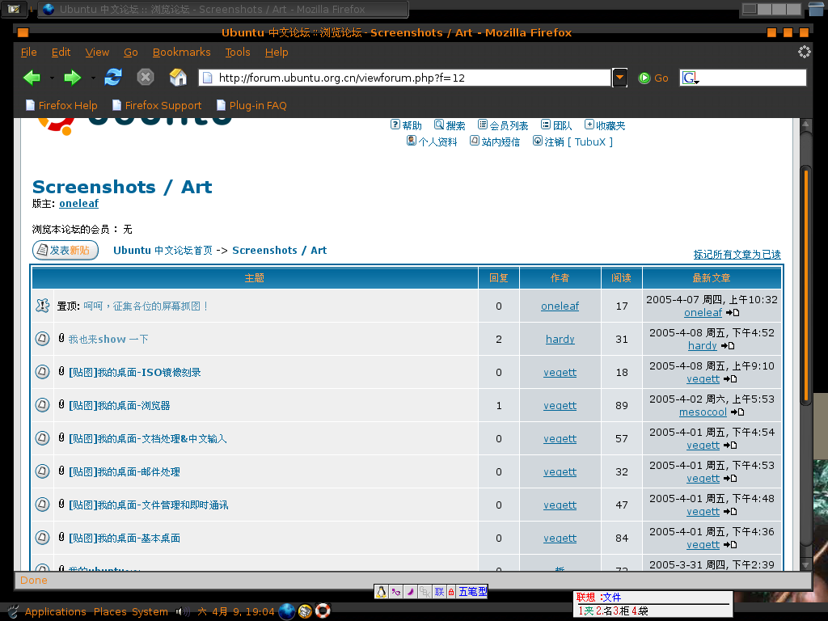Image resolution: width=828 pixels, height=621 pixels.
Task: Open the File menu
Action: (x=28, y=53)
